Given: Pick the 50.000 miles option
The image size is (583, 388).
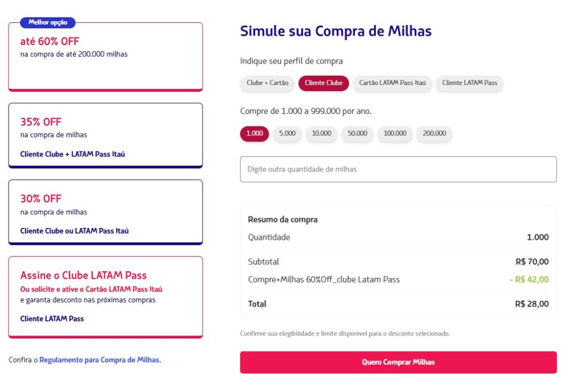Looking at the screenshot, I should (x=357, y=134).
